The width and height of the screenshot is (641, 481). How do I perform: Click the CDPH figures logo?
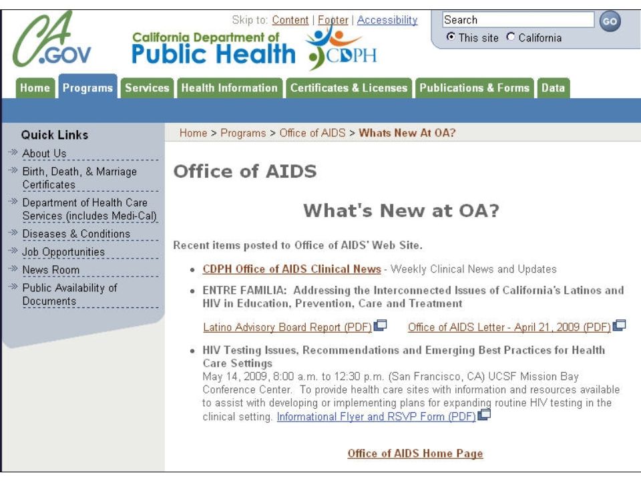[x=341, y=47]
